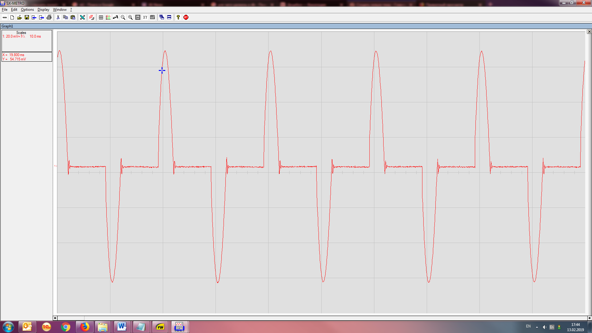Click the calculator toolbar icon
The width and height of the screenshot is (592, 333).
[153, 18]
